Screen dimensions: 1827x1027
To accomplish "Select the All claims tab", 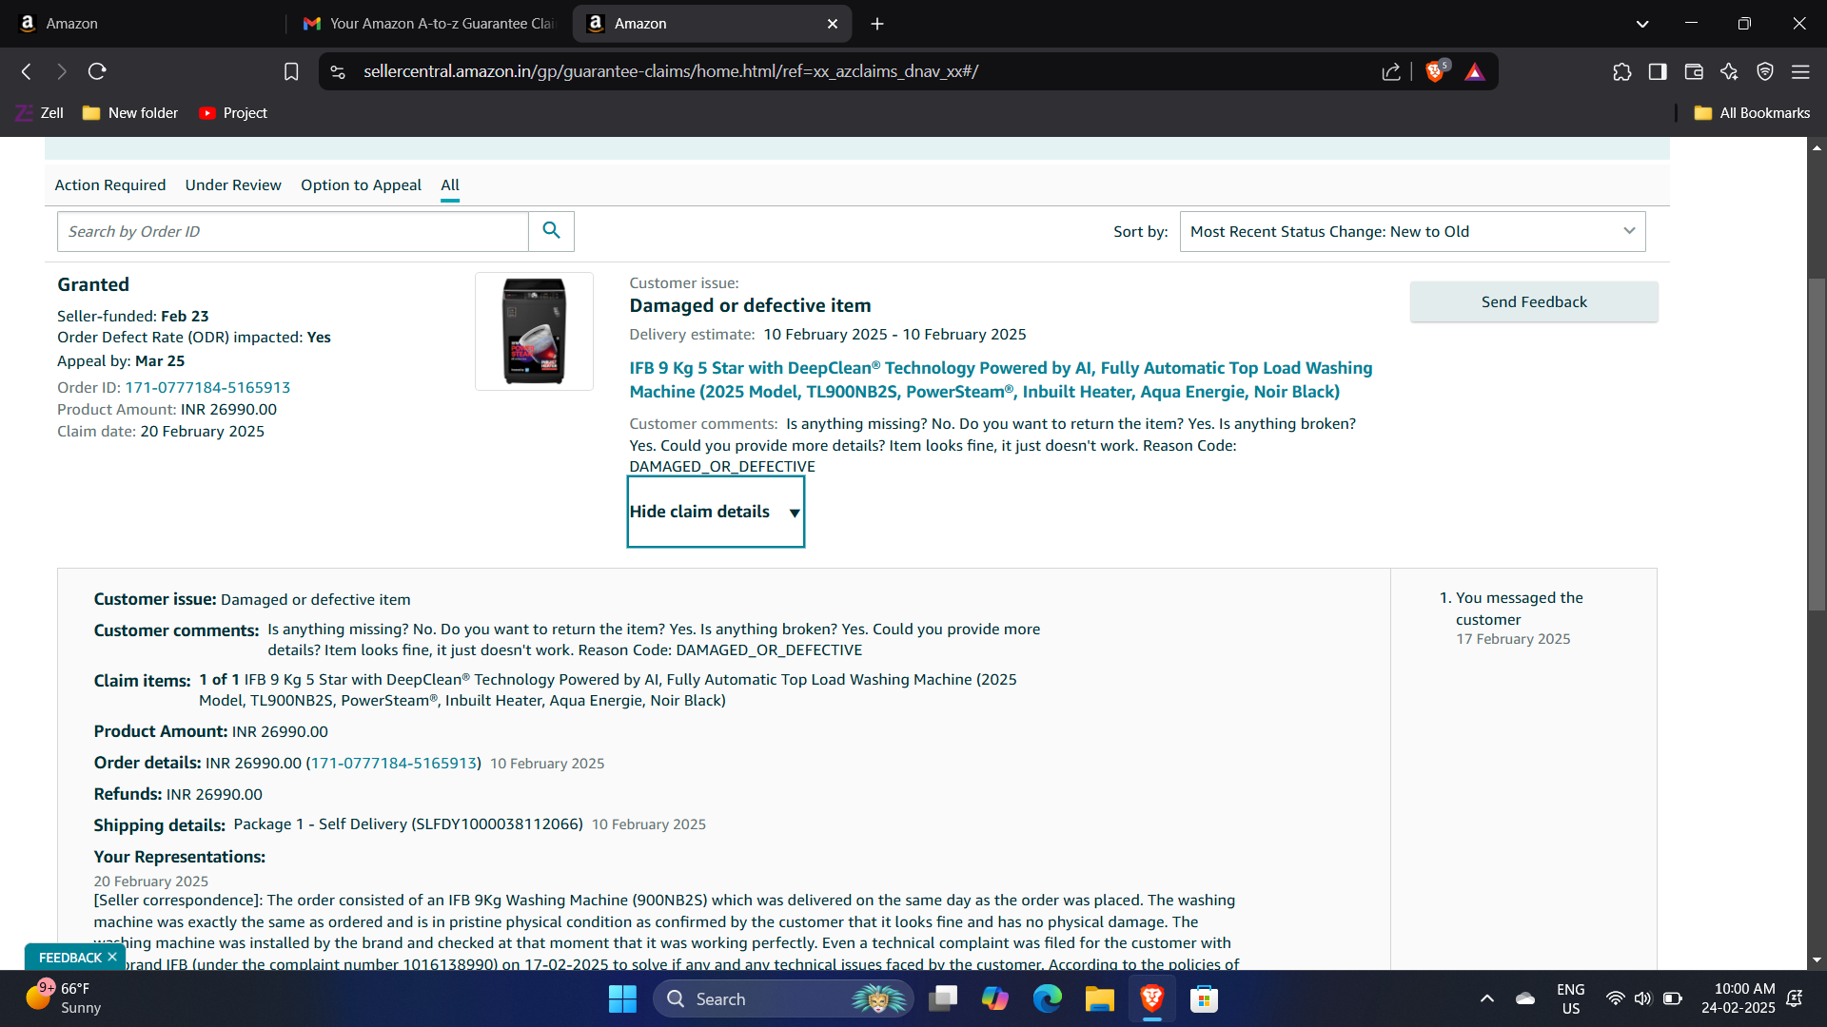I will 450,185.
